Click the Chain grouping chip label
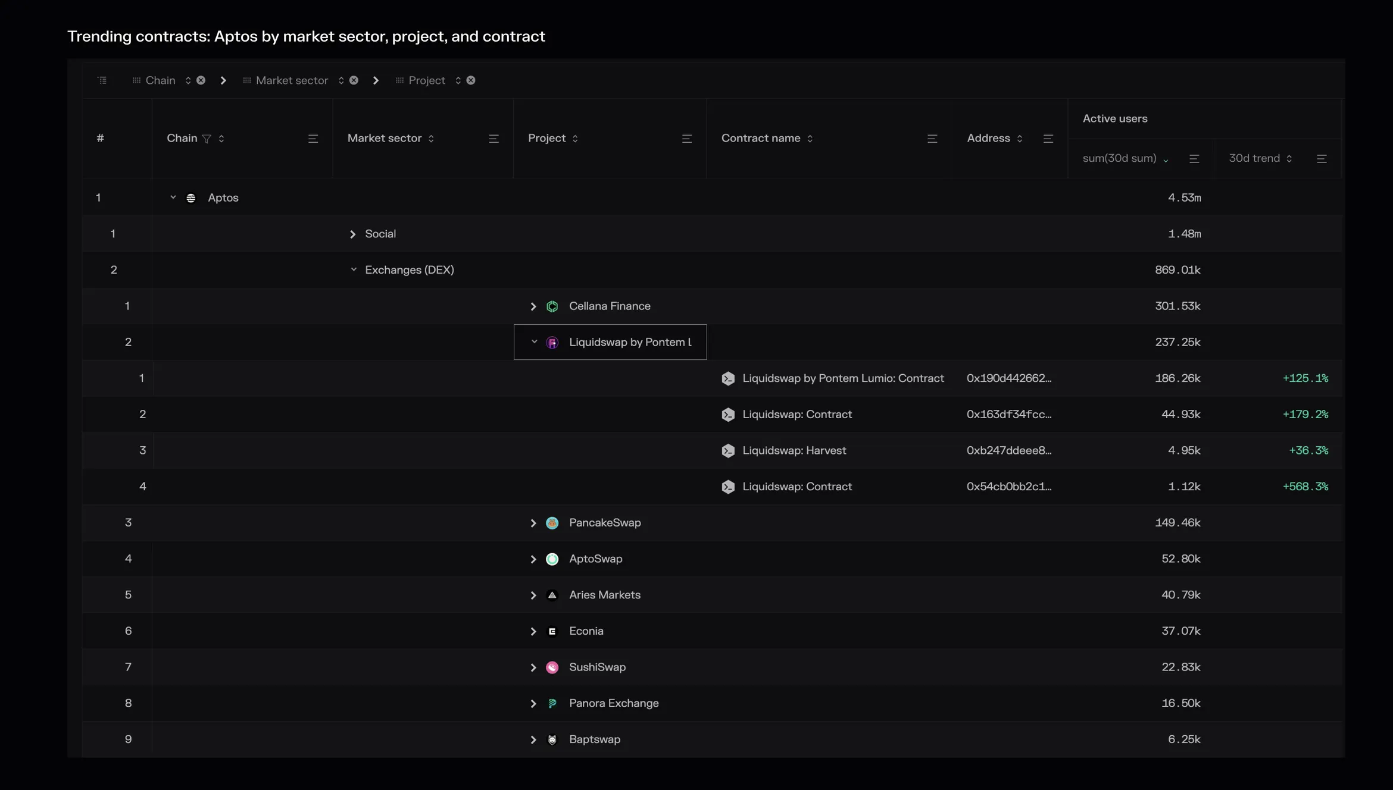The height and width of the screenshot is (790, 1393). (161, 80)
